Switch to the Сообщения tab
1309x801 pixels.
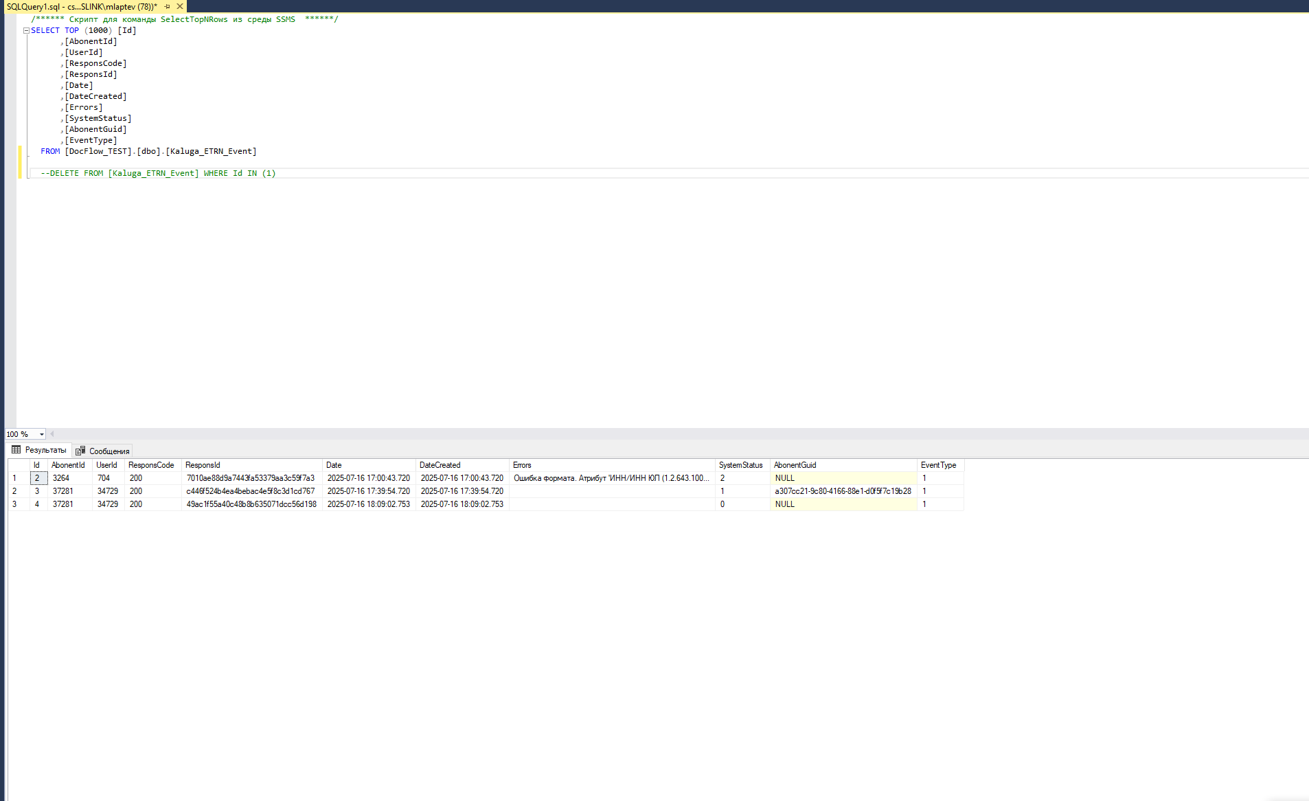pyautogui.click(x=102, y=451)
